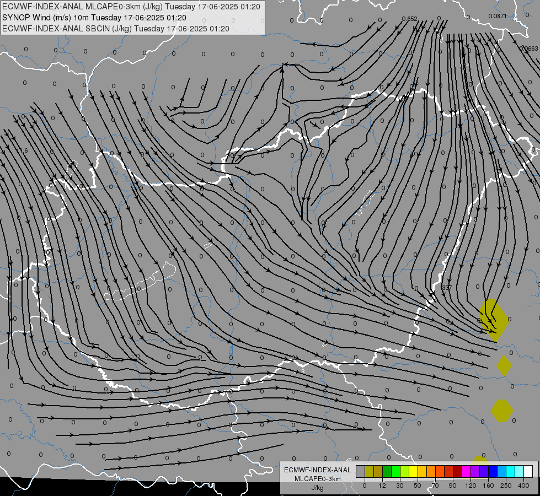The image size is (540, 496).
Task: Pick the dark green legend swatch
Action: 387,471
